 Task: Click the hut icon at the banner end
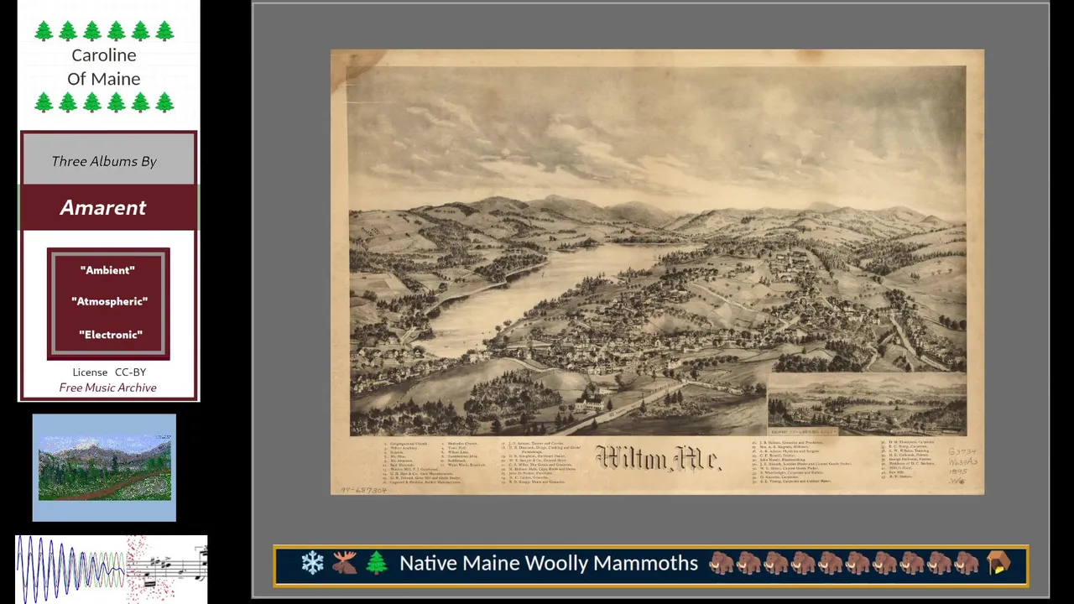pyautogui.click(x=998, y=563)
